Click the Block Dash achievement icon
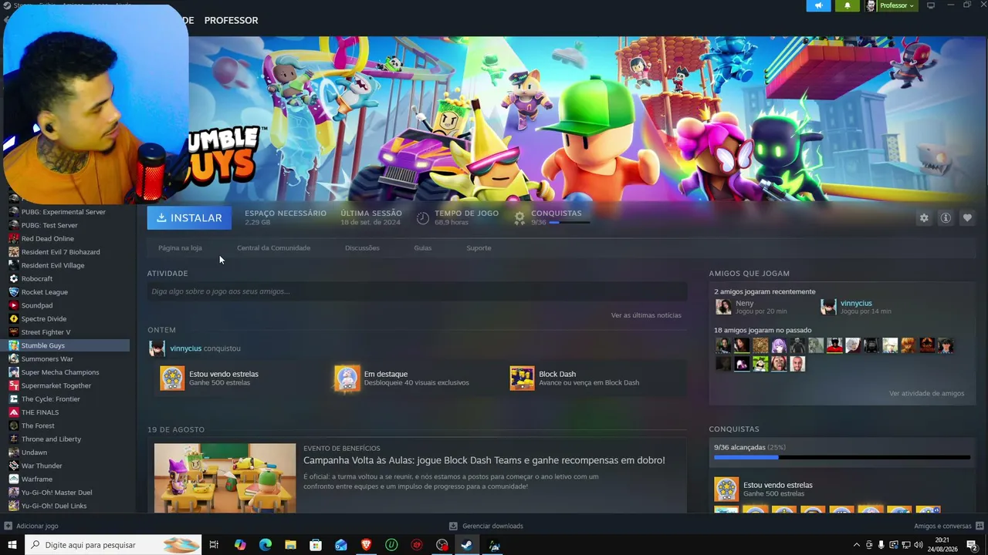988x555 pixels. click(x=522, y=378)
